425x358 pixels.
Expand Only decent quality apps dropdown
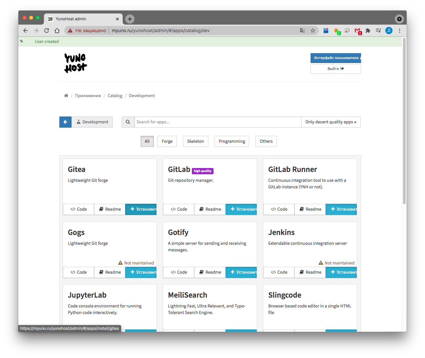click(x=331, y=122)
